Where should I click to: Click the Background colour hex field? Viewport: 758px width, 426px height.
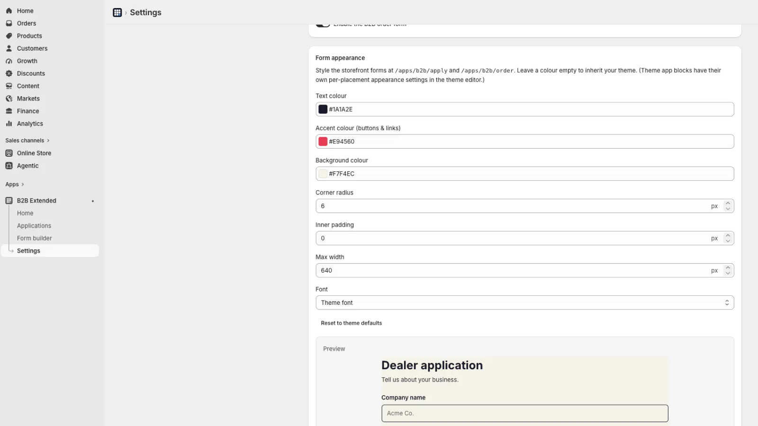point(524,174)
